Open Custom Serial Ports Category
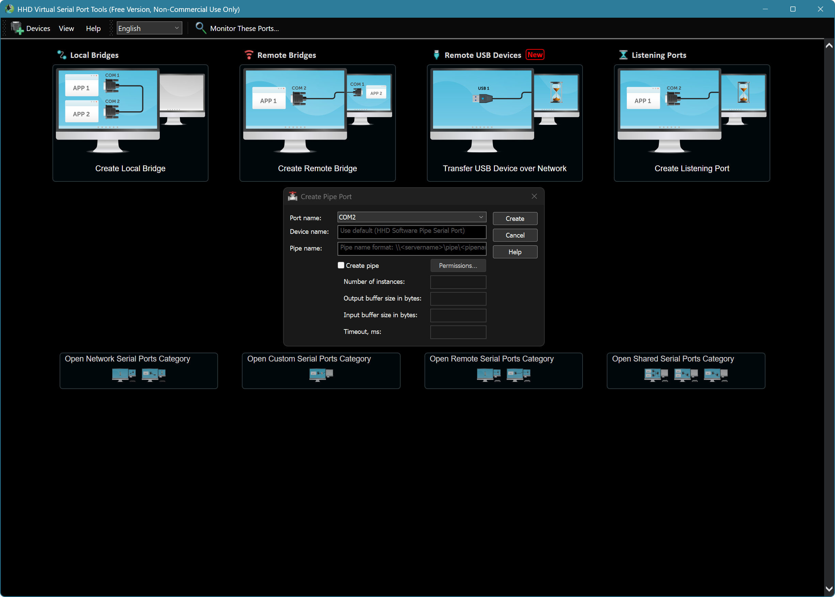Image resolution: width=835 pixels, height=597 pixels. 321,371
